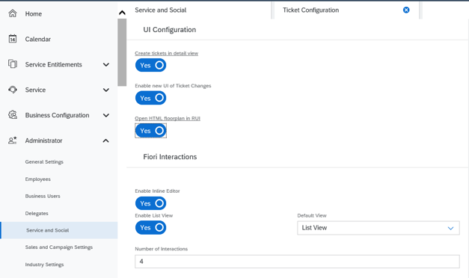469x278 pixels.
Task: Open General Settings under Administrator
Action: 44,161
